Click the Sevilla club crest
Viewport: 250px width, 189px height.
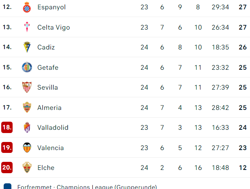point(27,87)
